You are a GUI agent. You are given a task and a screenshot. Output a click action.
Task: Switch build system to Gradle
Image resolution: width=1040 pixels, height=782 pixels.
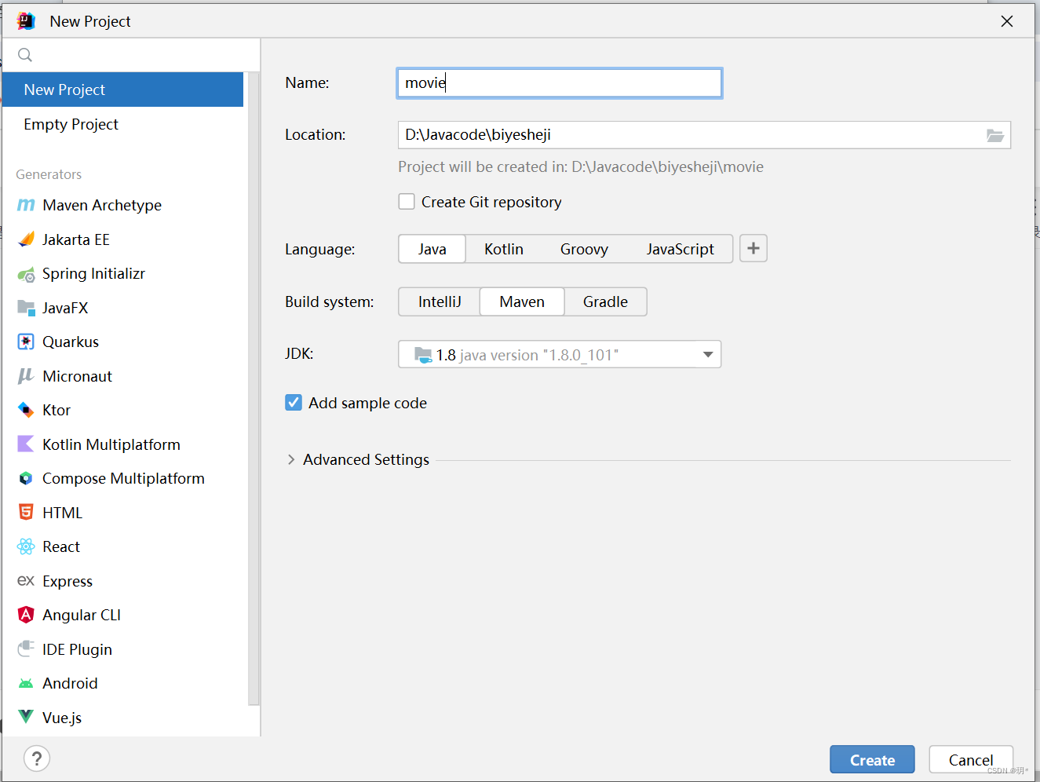(605, 301)
